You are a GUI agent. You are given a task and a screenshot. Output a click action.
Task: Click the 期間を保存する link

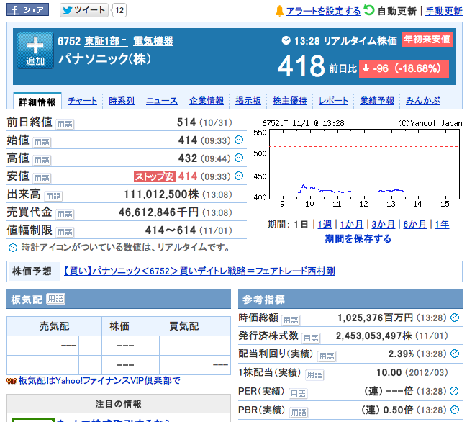358,238
